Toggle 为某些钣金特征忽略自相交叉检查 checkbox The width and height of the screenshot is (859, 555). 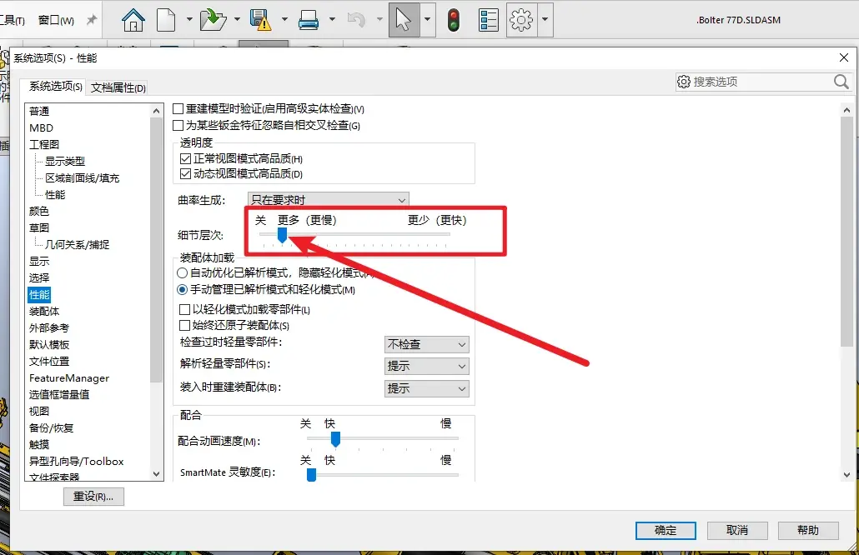tap(178, 125)
